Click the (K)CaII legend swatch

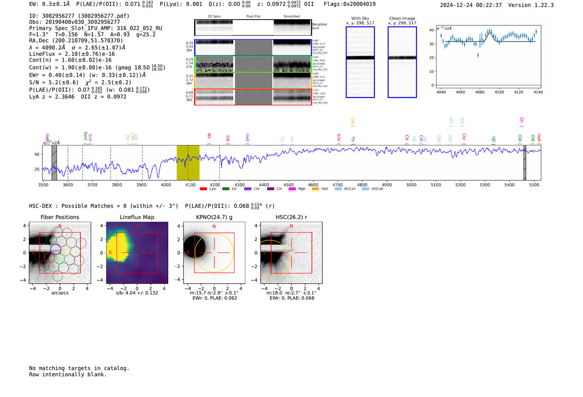tap(338, 189)
